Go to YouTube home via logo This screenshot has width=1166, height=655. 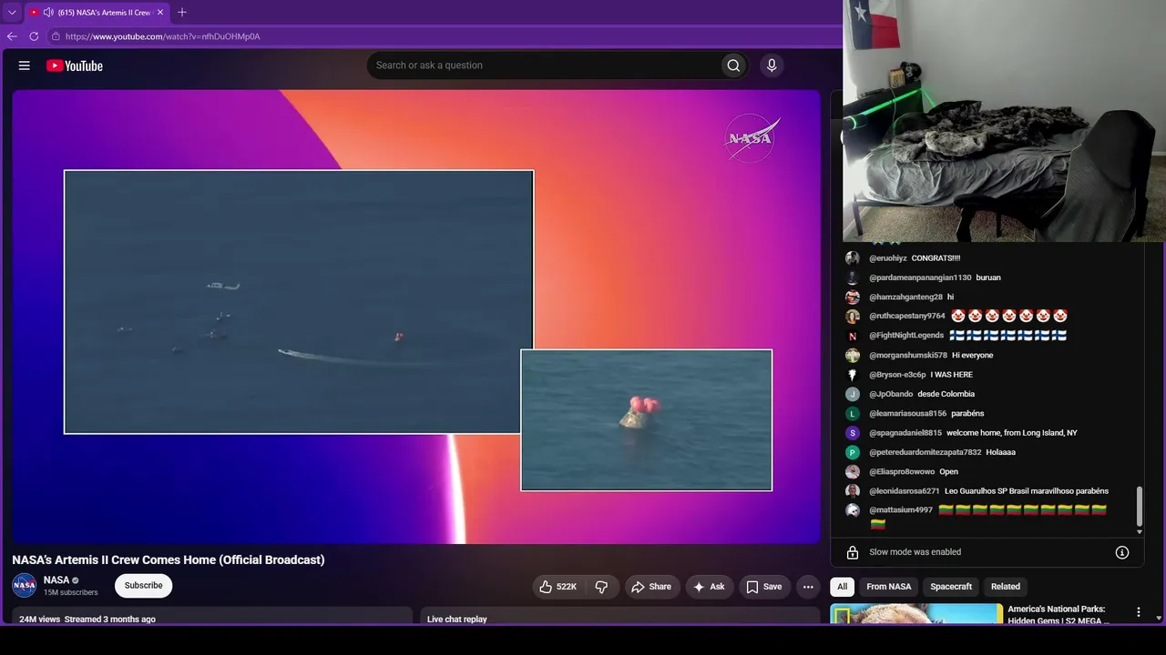tap(75, 65)
